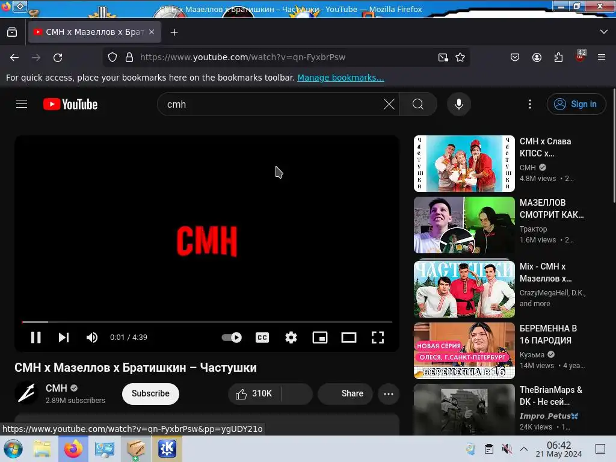Image resolution: width=616 pixels, height=462 pixels.
Task: Toggle the autoplay switch
Action: click(x=232, y=337)
